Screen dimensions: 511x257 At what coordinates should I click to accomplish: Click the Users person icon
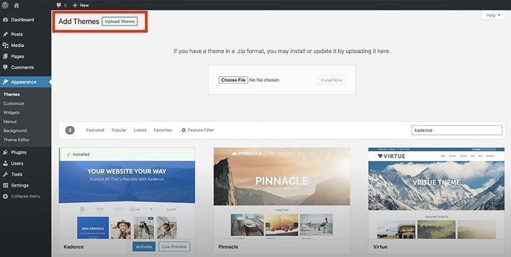point(5,164)
